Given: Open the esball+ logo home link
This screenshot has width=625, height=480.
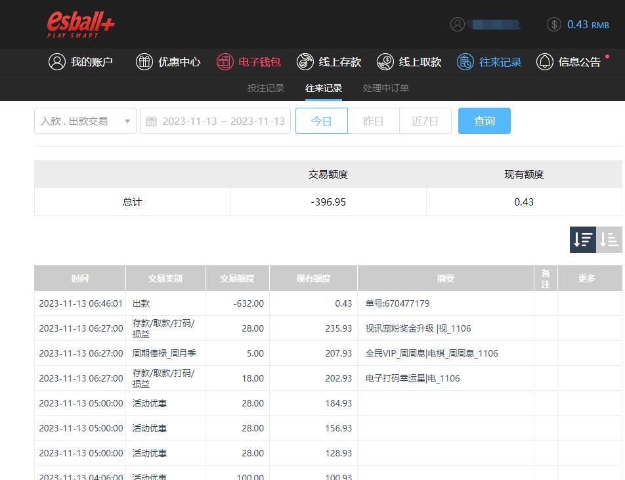Looking at the screenshot, I should point(81,24).
